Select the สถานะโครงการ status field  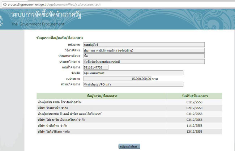(x=133, y=84)
